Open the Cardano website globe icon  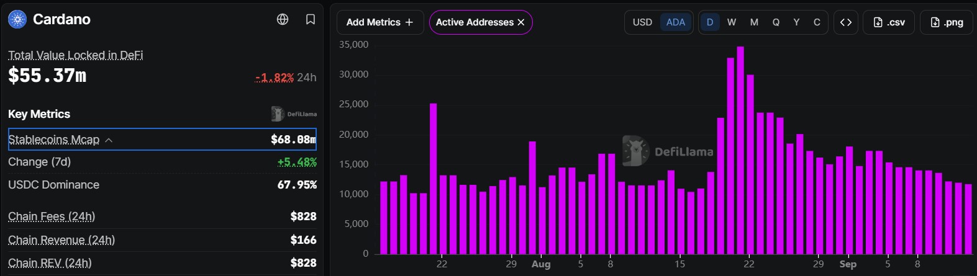(x=283, y=19)
